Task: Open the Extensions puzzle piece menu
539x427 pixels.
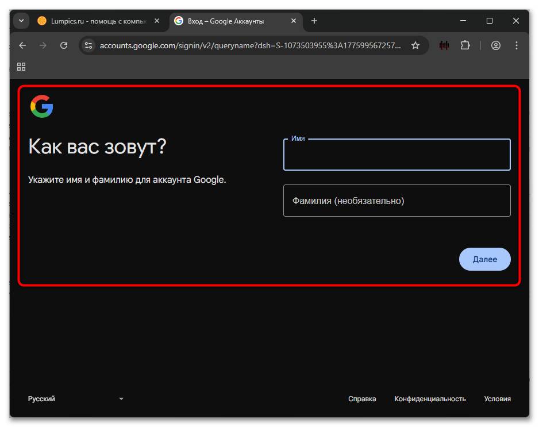Action: tap(465, 45)
